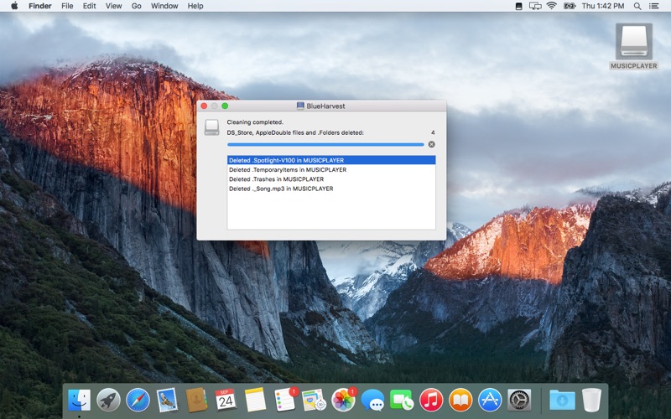Open Spotlight search in menu bar

[x=638, y=6]
